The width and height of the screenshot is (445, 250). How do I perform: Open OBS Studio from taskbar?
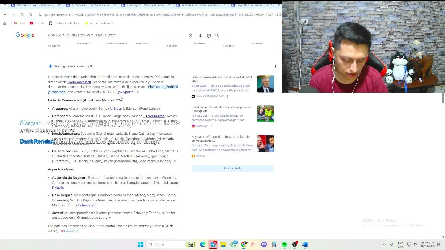[x=294, y=244]
